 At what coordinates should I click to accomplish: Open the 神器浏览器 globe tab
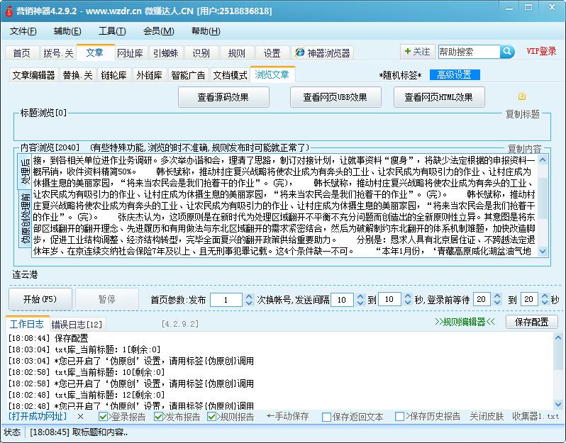321,53
